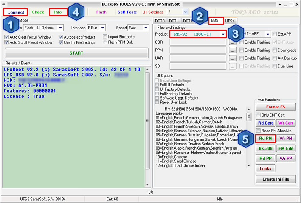Image resolution: width=301 pixels, height=203 pixels.
Task: Click the Connect button
Action: point(15,12)
